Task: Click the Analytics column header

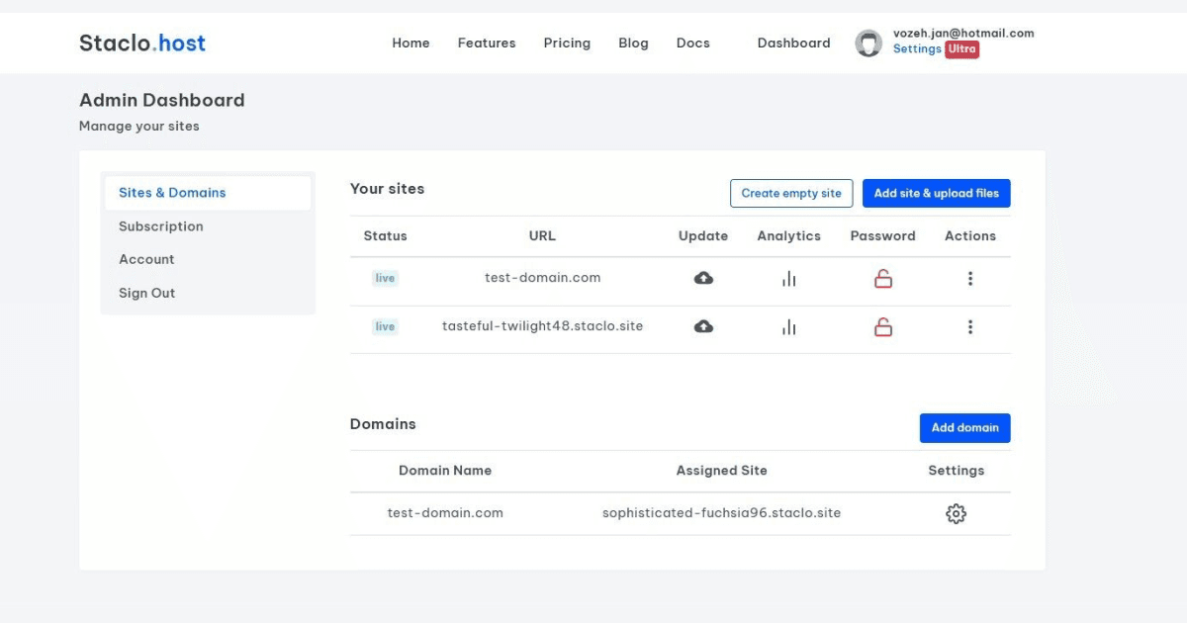Action: (x=789, y=236)
